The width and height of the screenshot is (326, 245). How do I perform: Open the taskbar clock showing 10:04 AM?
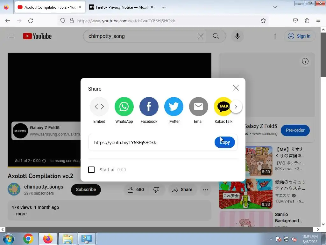(x=310, y=239)
